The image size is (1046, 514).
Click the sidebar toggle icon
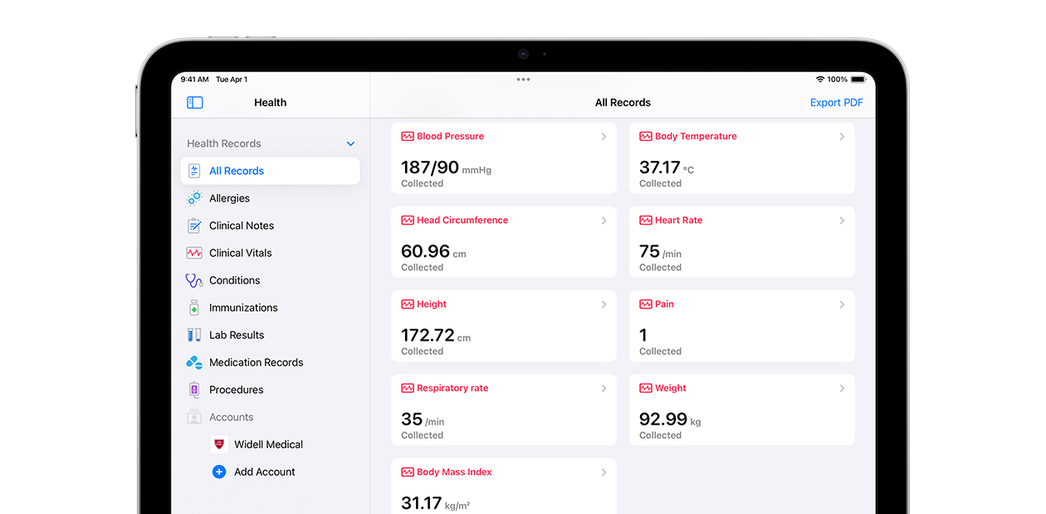[194, 102]
